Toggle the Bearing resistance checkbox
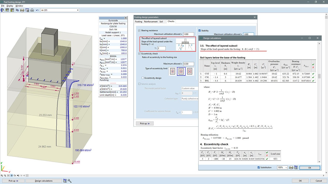The width and height of the screenshot is (328, 184). click(139, 30)
